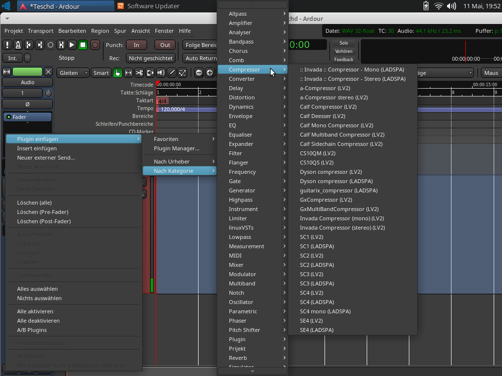Select the time-stretch tool
This screenshot has height=376, width=502.
(x=150, y=73)
